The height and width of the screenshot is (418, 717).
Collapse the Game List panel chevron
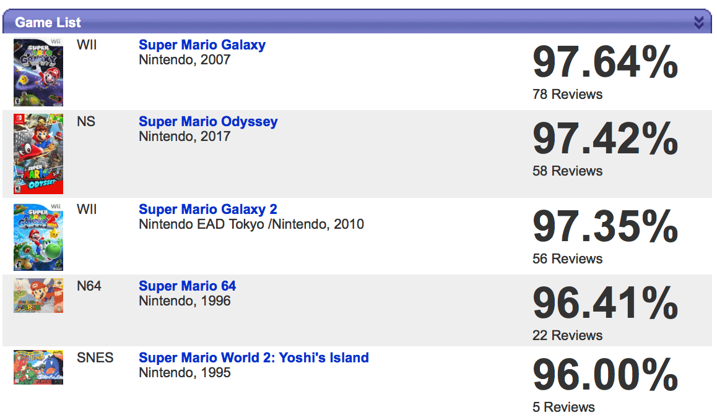pos(698,22)
